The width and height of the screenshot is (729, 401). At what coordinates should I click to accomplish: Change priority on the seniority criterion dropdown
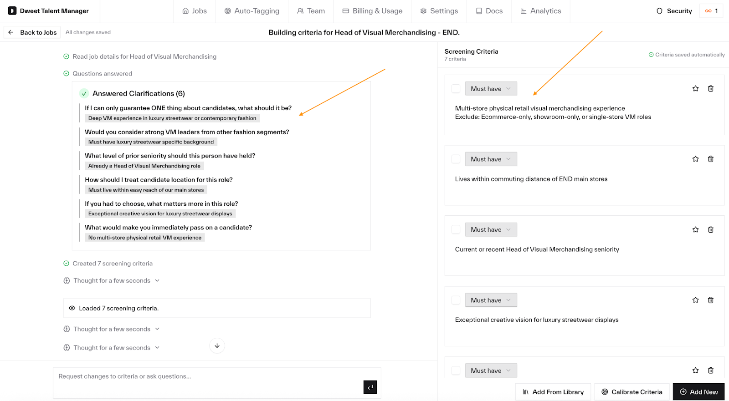491,230
